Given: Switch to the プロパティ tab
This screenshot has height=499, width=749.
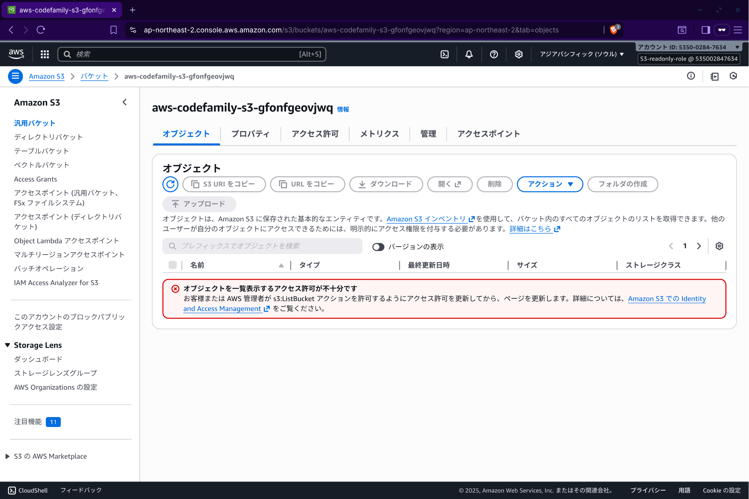Looking at the screenshot, I should (250, 134).
